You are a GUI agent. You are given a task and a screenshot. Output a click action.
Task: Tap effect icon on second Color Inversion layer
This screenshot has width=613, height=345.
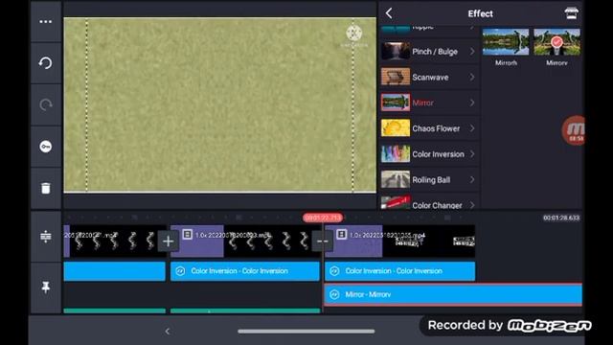[x=180, y=271]
